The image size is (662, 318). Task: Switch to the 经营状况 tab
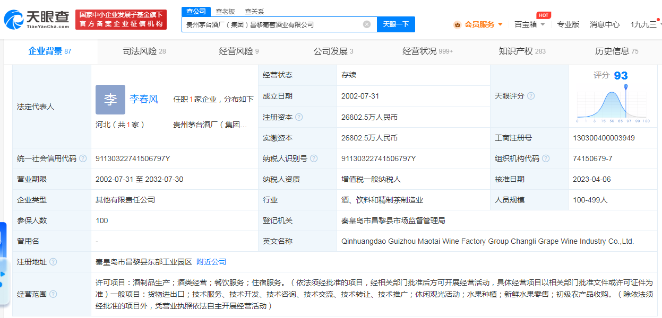[428, 51]
